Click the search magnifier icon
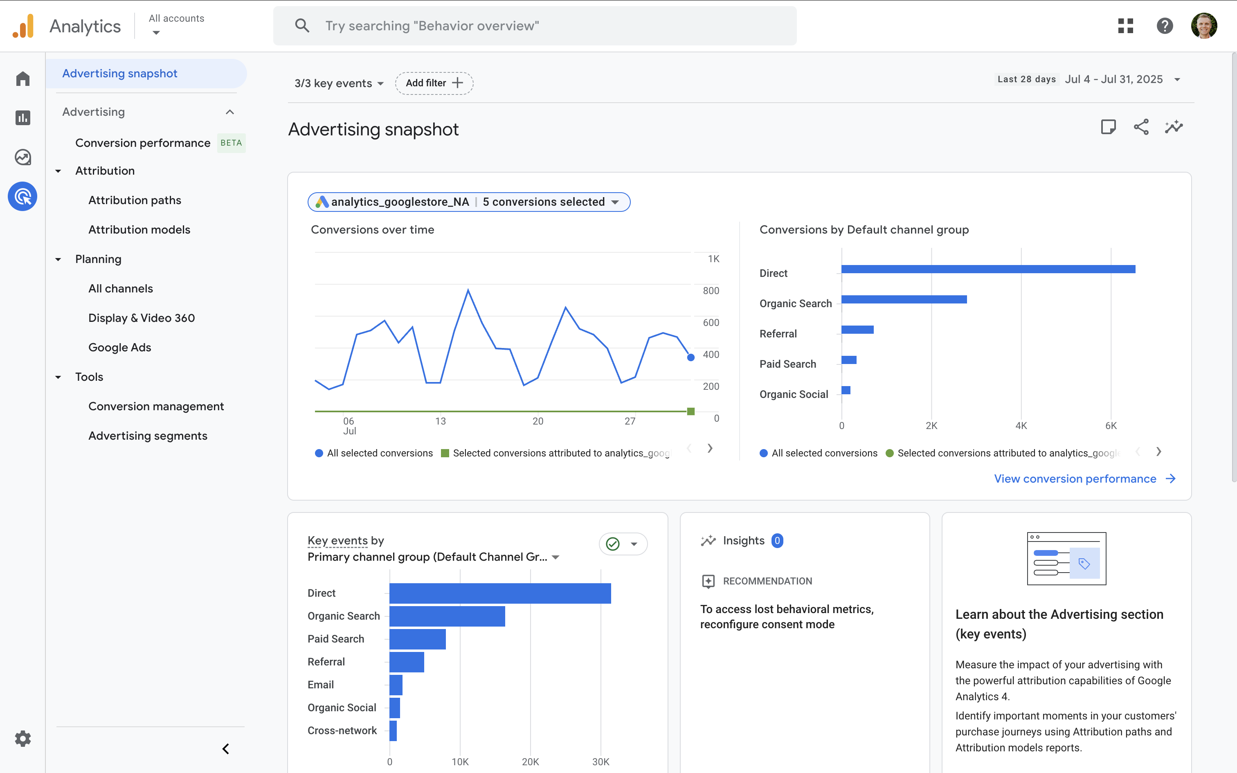Screen dimensions: 1237x773 pos(302,25)
